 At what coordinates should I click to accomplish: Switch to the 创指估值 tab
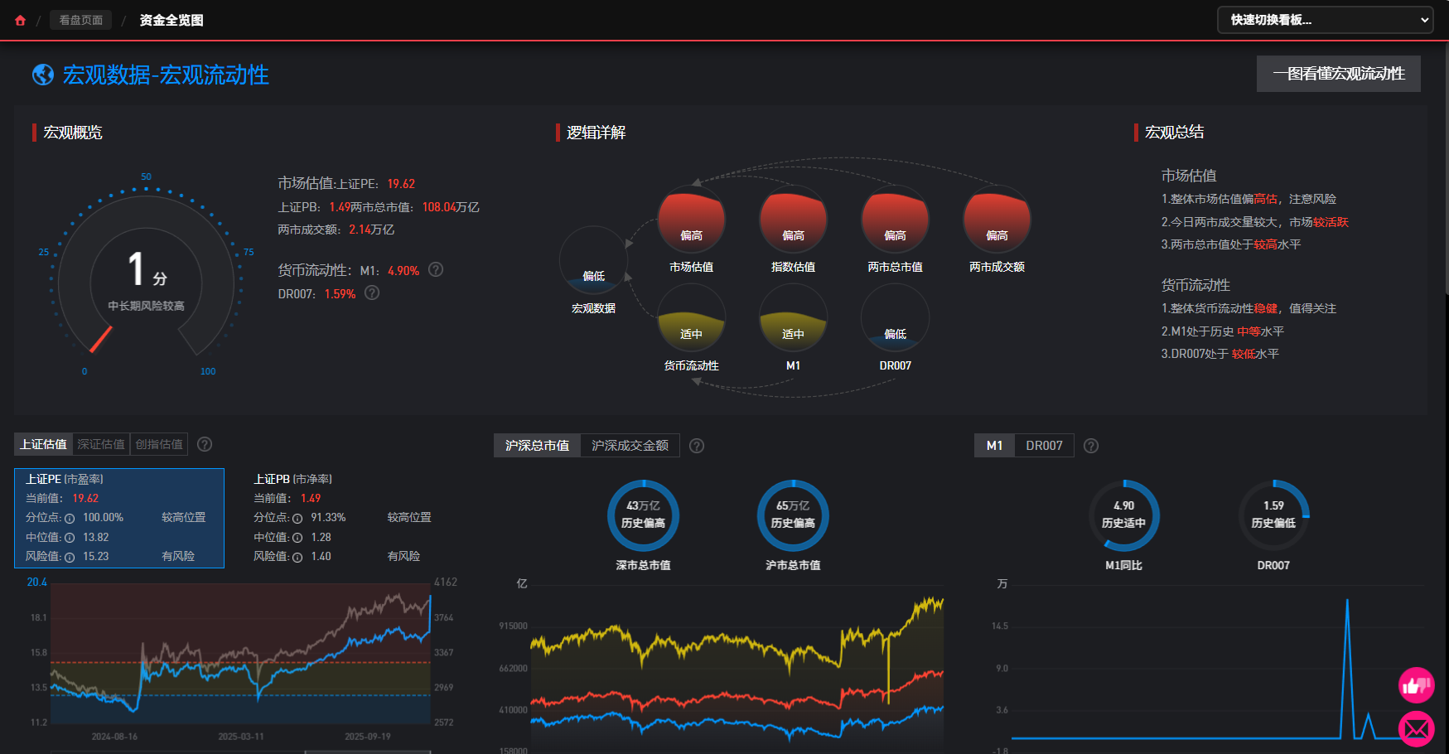(x=159, y=444)
